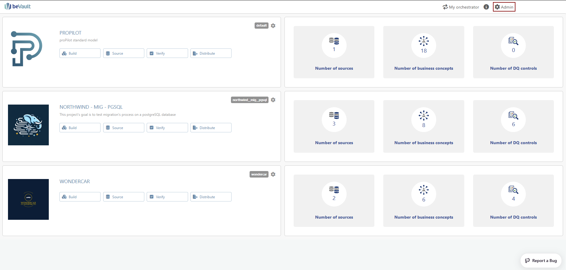Click the info icon in the header

(486, 7)
